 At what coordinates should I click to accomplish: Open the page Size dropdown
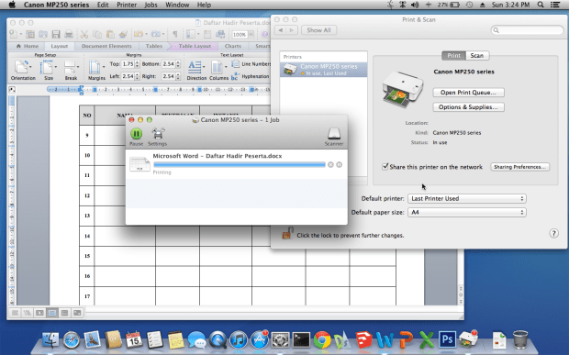49,71
